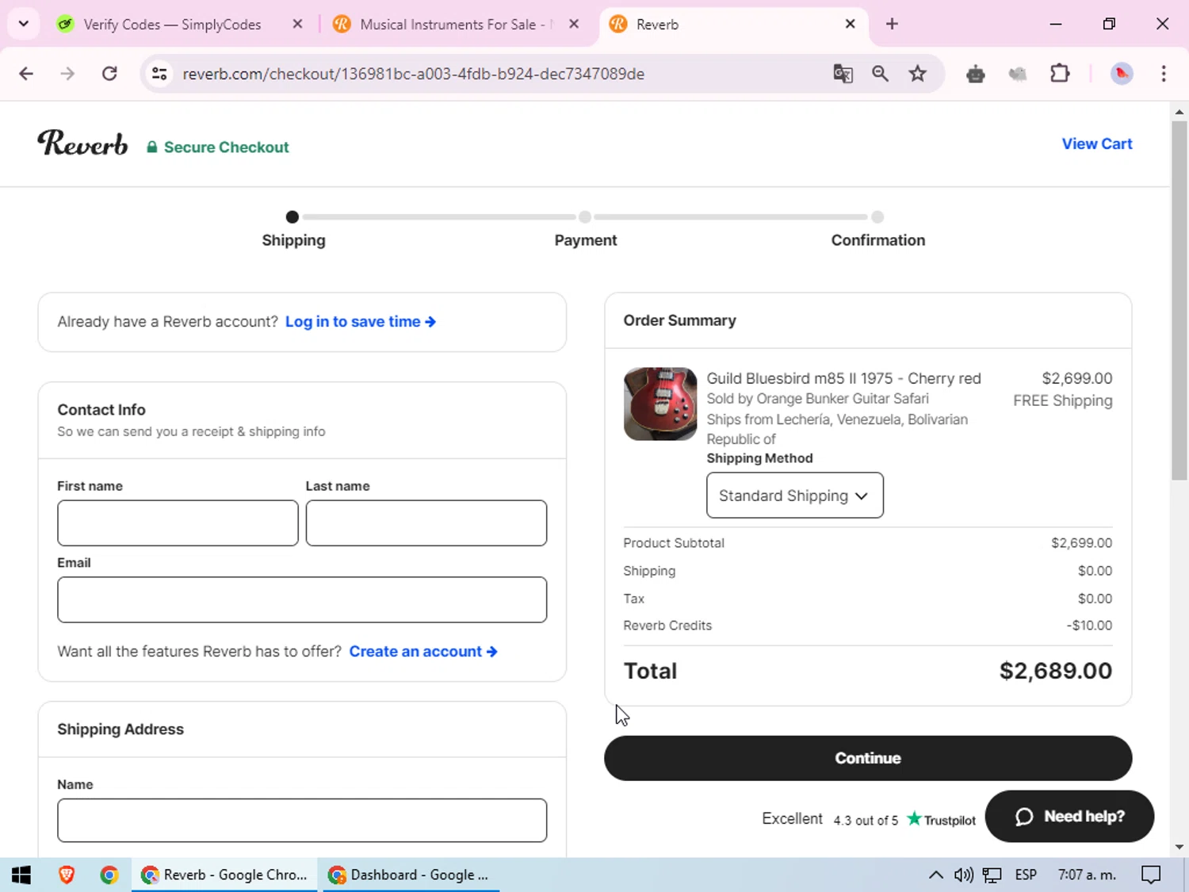Open the Need help? chat button
The height and width of the screenshot is (892, 1189).
1069,817
